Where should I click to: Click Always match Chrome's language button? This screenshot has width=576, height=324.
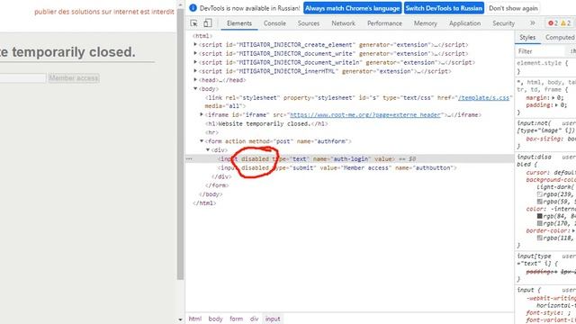[x=352, y=8]
